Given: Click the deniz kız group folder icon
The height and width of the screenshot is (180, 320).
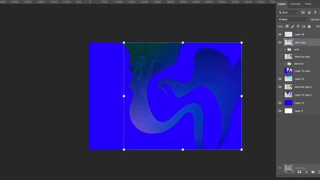Looking at the screenshot, I should point(289,63).
